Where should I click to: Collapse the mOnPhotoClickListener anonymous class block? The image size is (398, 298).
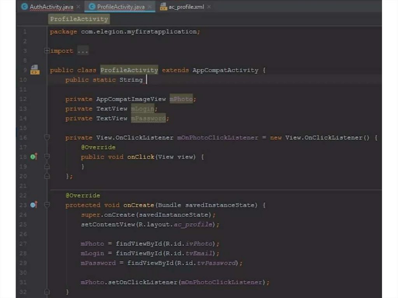47,138
